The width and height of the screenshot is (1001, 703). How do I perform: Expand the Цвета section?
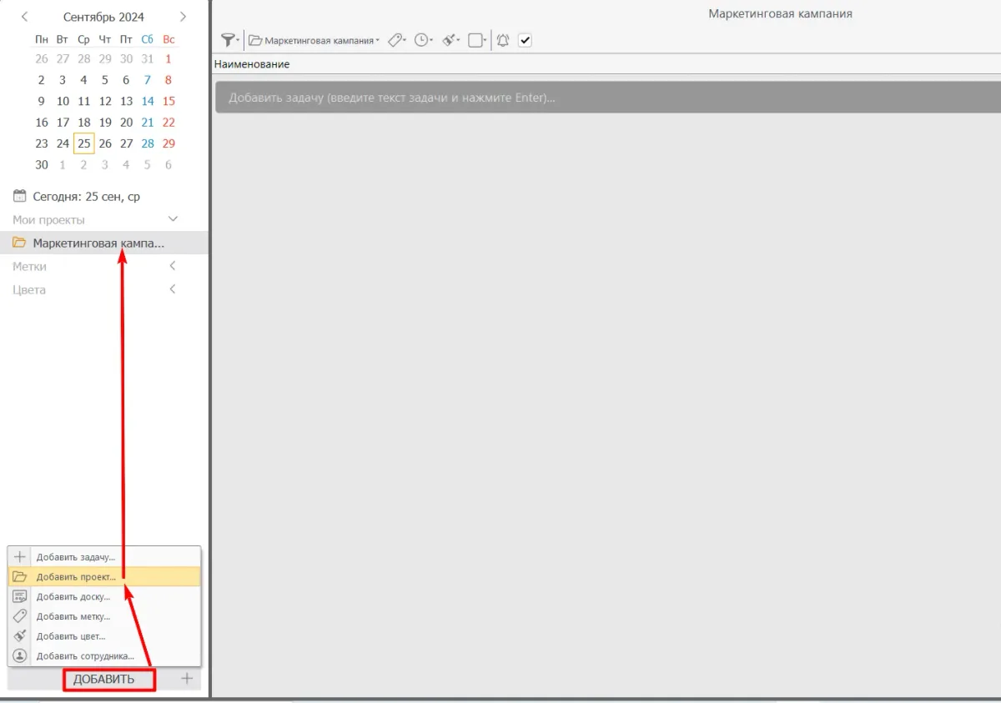point(173,290)
